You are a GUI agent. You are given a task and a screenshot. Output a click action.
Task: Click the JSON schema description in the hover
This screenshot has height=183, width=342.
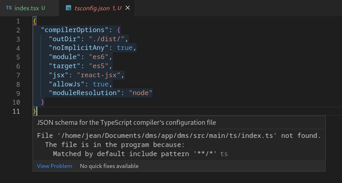[x=126, y=122]
